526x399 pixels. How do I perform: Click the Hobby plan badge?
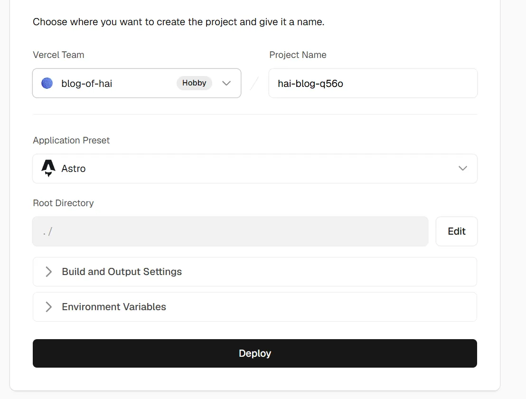pos(194,83)
